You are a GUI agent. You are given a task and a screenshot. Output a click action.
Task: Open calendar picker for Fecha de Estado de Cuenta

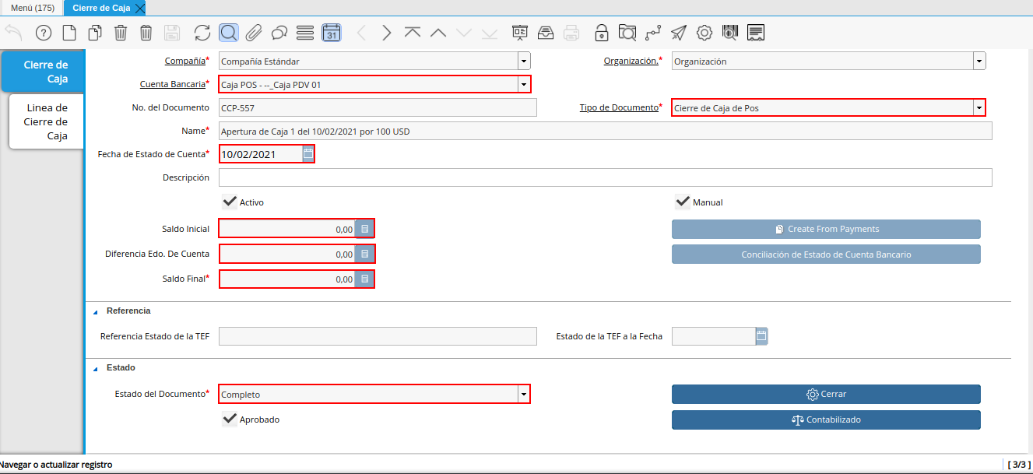(308, 154)
